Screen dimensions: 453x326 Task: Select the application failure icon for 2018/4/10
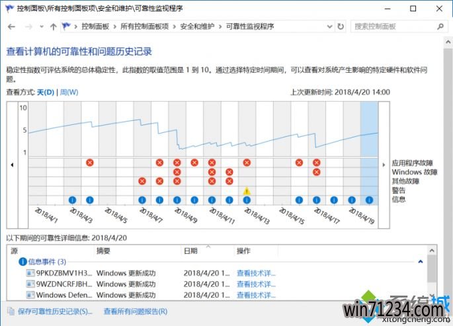(194, 163)
